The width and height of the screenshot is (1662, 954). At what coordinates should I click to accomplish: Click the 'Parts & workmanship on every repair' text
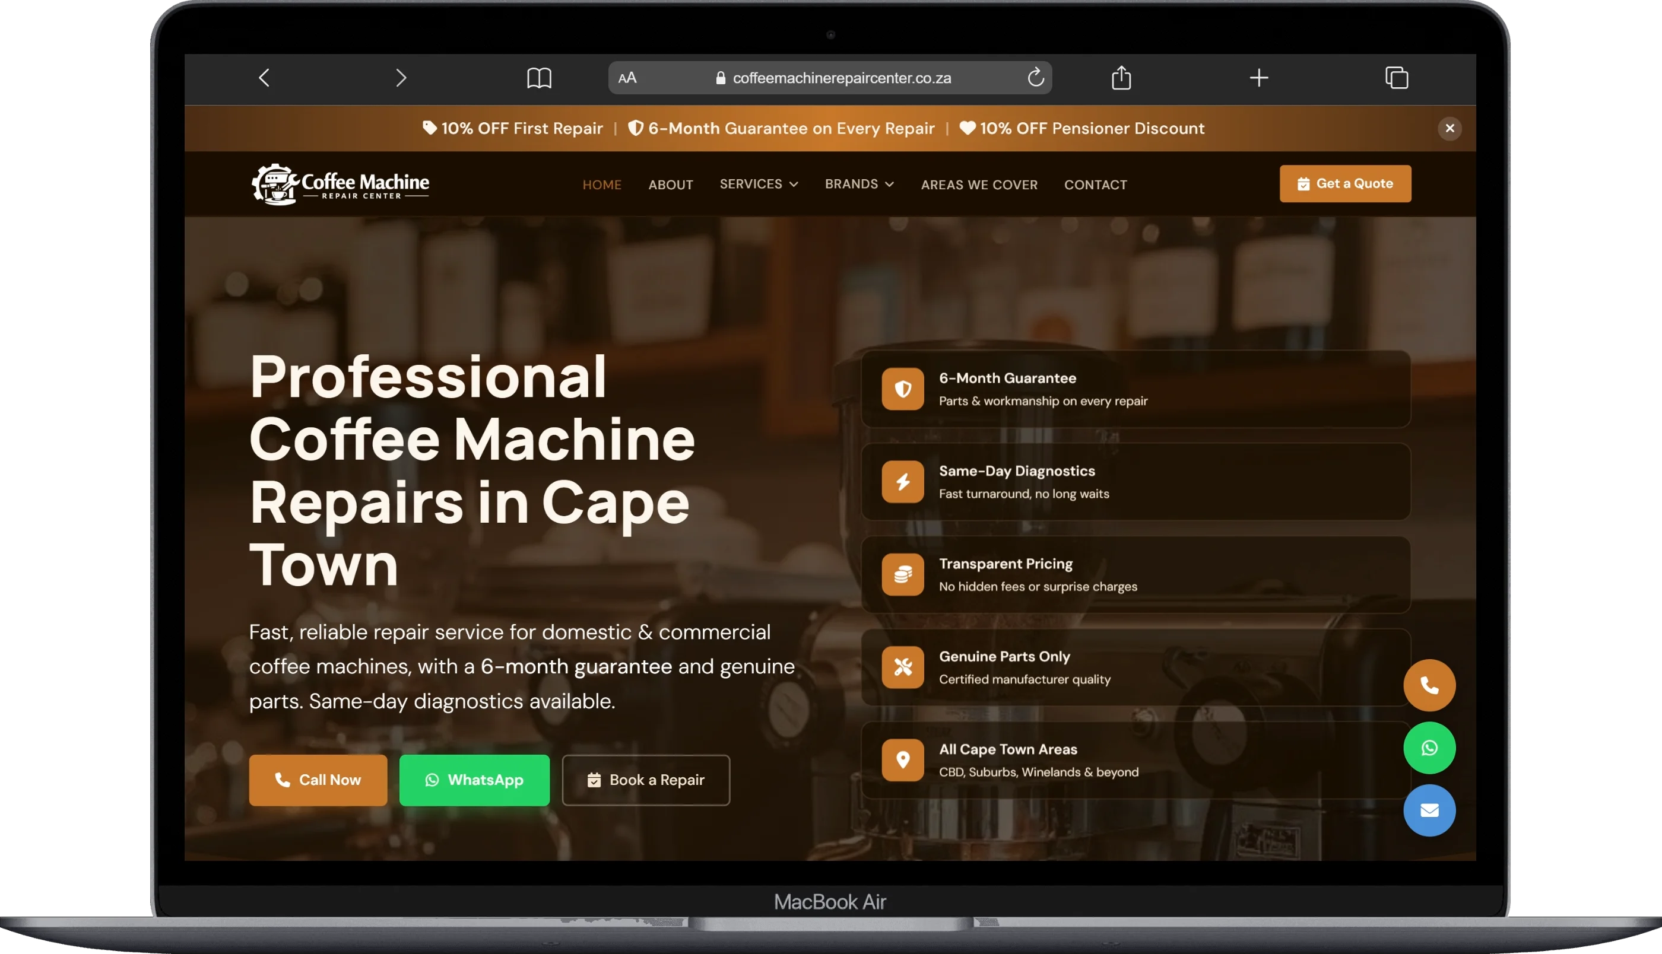point(1043,401)
